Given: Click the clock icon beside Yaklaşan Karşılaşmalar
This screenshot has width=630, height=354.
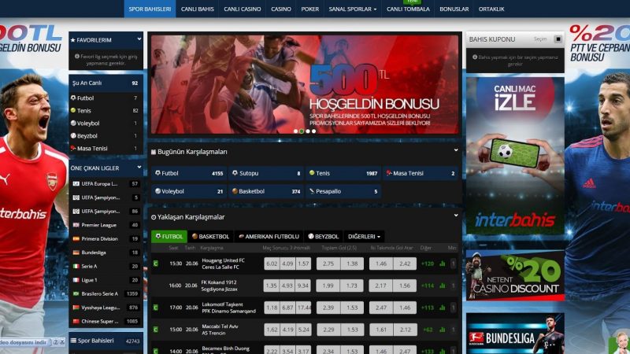Looking at the screenshot, I should tap(154, 217).
